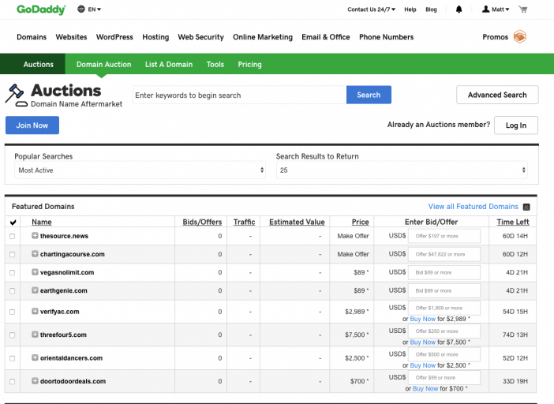Focus the thesource.news offer input field

coord(444,236)
